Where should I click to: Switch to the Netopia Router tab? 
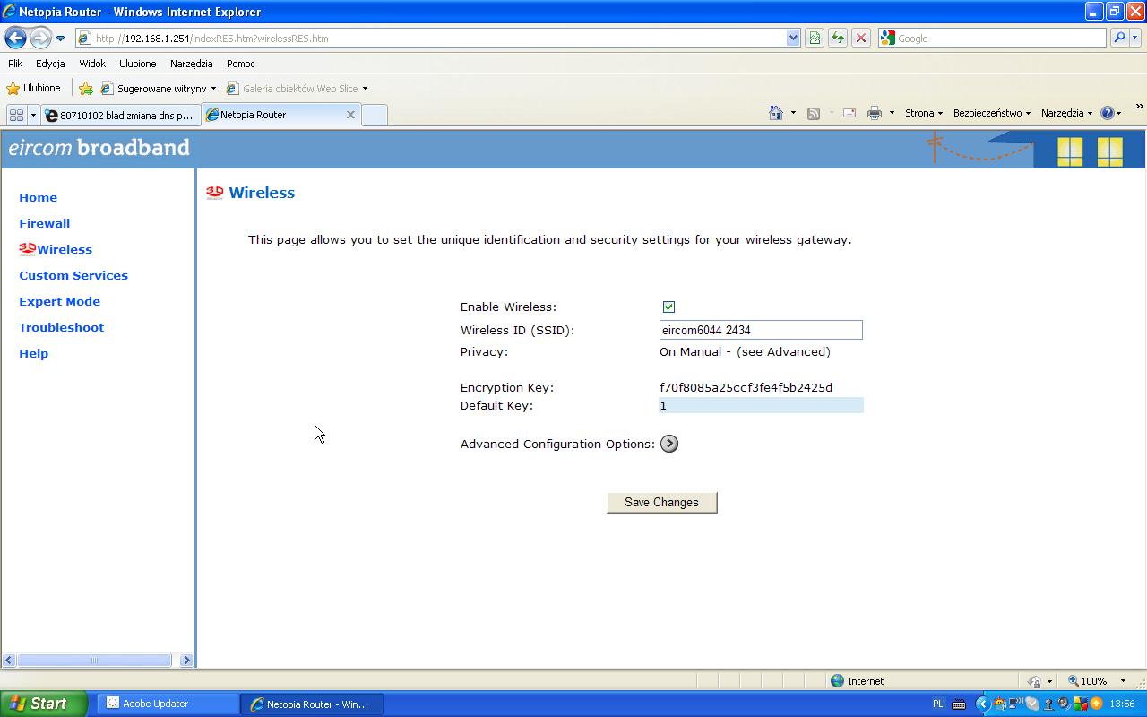click(x=273, y=115)
